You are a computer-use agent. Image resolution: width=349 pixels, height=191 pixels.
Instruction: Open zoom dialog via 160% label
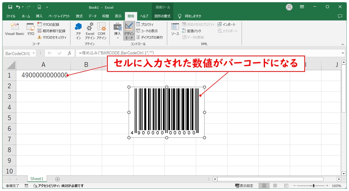[x=336, y=186]
